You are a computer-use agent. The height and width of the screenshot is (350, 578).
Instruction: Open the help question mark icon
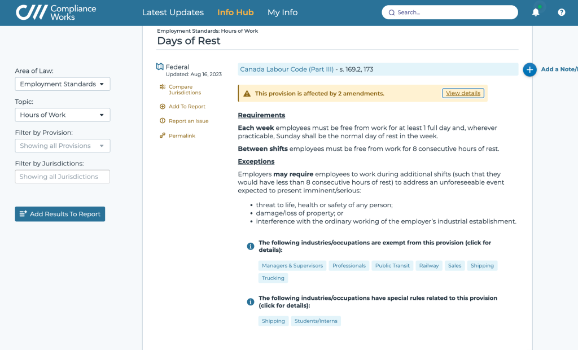tap(562, 12)
